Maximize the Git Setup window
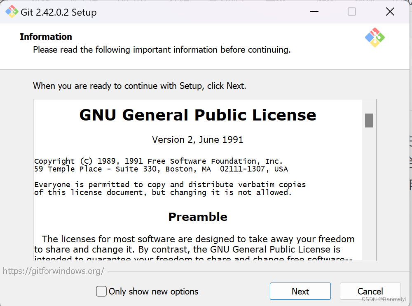The height and width of the screenshot is (306, 412). click(x=352, y=12)
